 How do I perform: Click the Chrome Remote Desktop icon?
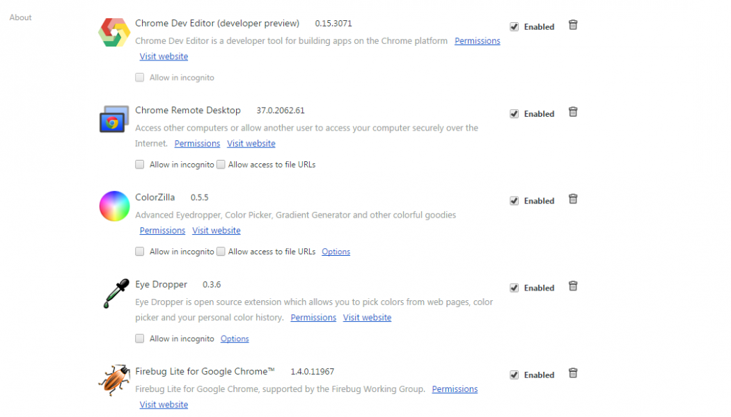coord(114,120)
